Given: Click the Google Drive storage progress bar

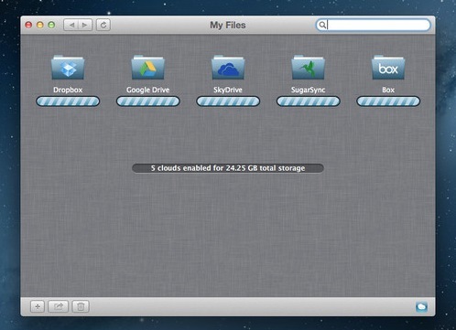Looking at the screenshot, I should pyautogui.click(x=148, y=101).
